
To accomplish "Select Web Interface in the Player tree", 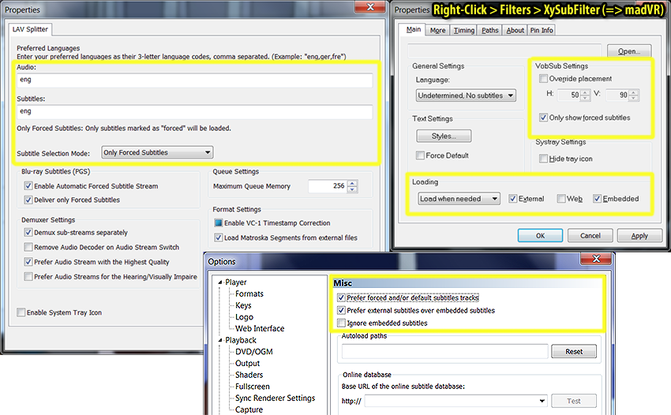I will [259, 328].
